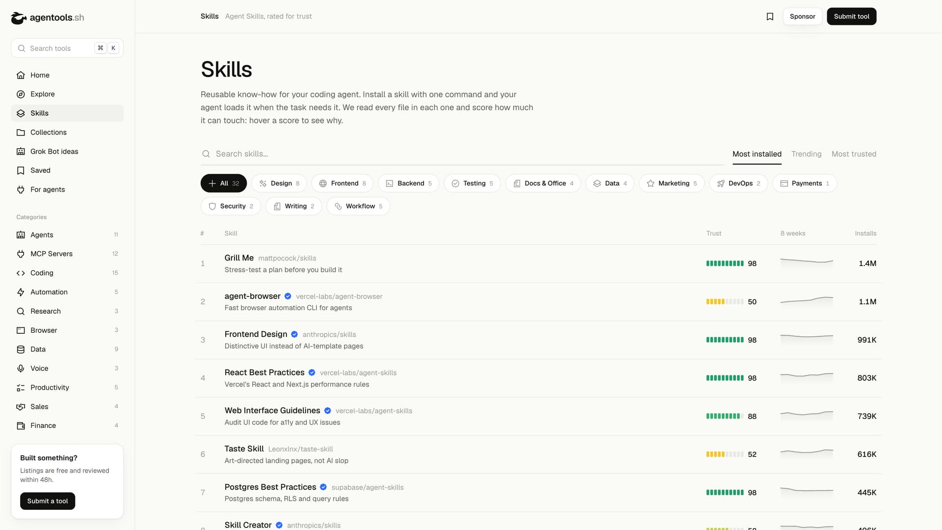Click the verified badge next to agent-browser
The width and height of the screenshot is (942, 530).
[x=288, y=296]
